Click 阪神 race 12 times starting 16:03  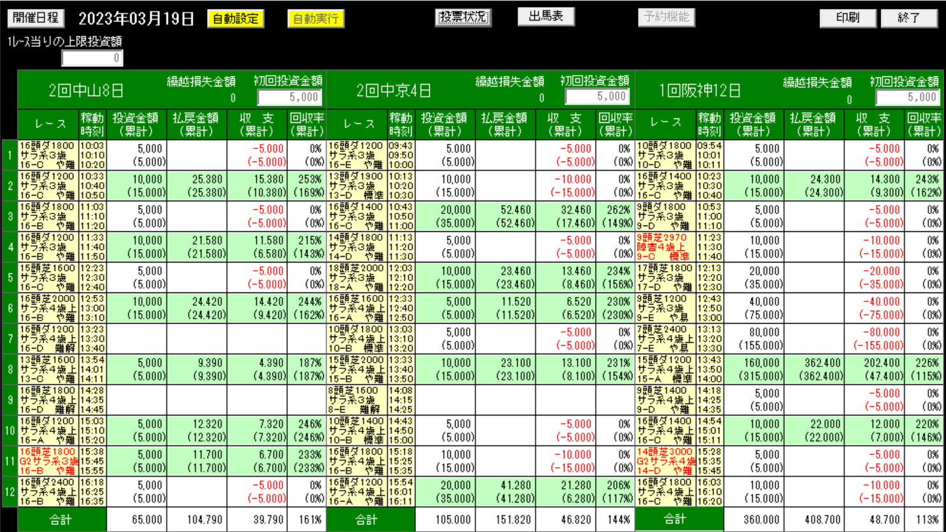click(x=709, y=491)
